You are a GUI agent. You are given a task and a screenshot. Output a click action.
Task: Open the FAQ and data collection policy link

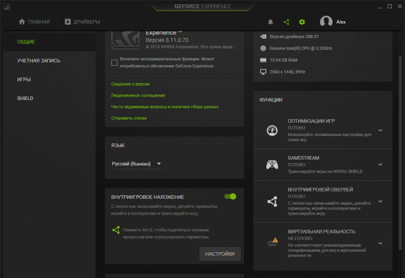pyautogui.click(x=165, y=107)
